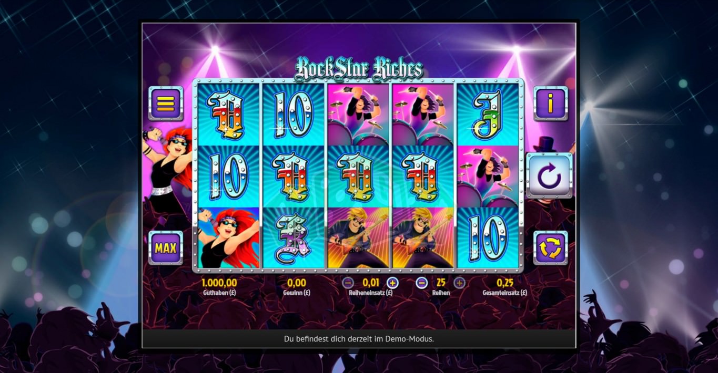Set maximum bet with MAX button

(166, 247)
